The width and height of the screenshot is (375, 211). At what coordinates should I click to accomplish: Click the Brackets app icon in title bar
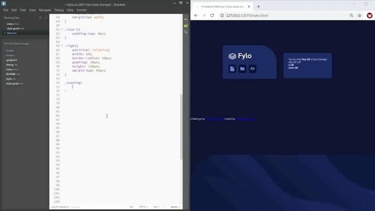[x=4, y=4]
